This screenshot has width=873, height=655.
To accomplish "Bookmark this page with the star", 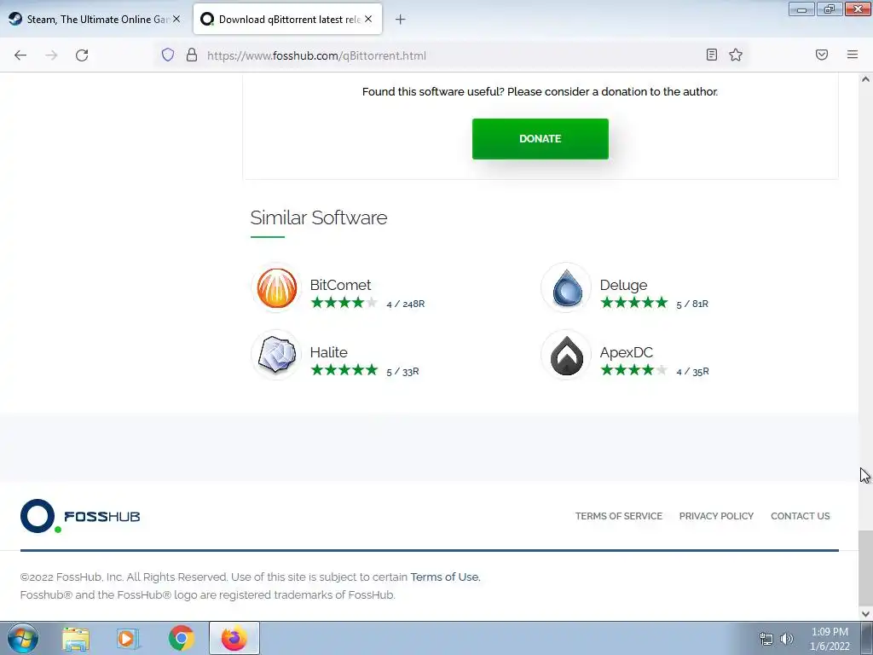I will click(736, 55).
